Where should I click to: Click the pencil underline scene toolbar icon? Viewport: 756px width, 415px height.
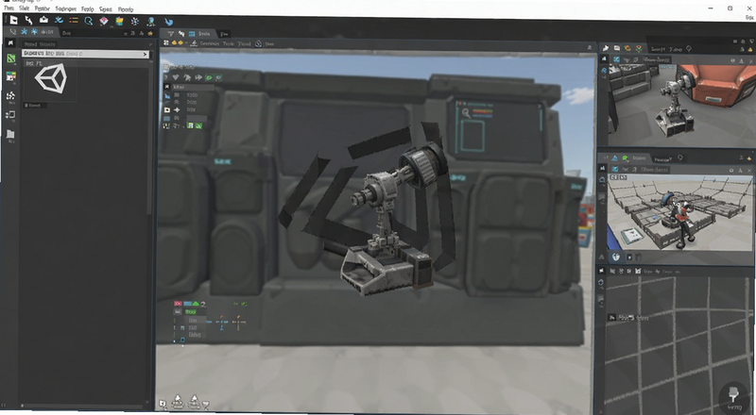point(194,43)
